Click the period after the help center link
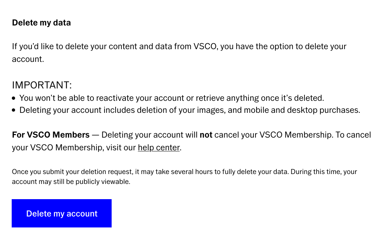Viewport: 387px width, 237px height. pos(180,148)
